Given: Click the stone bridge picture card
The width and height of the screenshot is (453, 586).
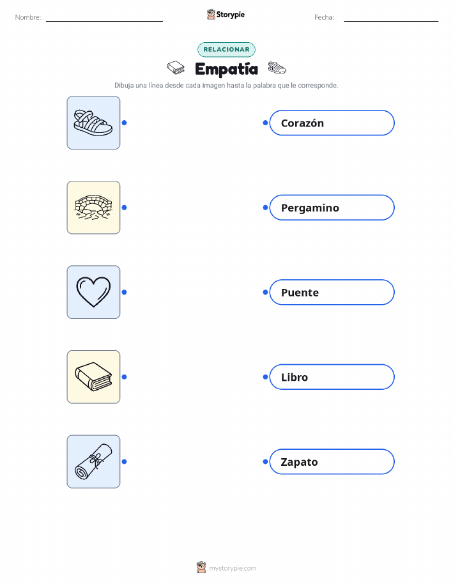Looking at the screenshot, I should pyautogui.click(x=93, y=208).
